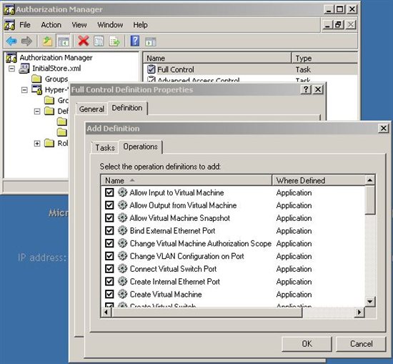Click the Forward arrow toolbar icon

coord(26,41)
